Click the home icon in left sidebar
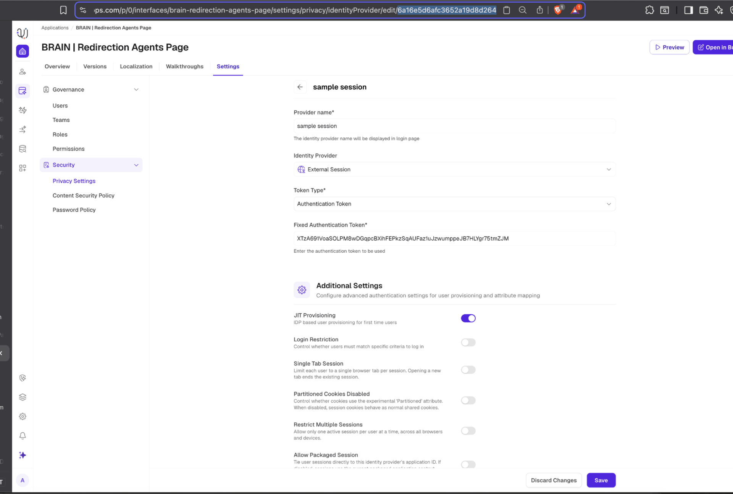 pyautogui.click(x=23, y=51)
